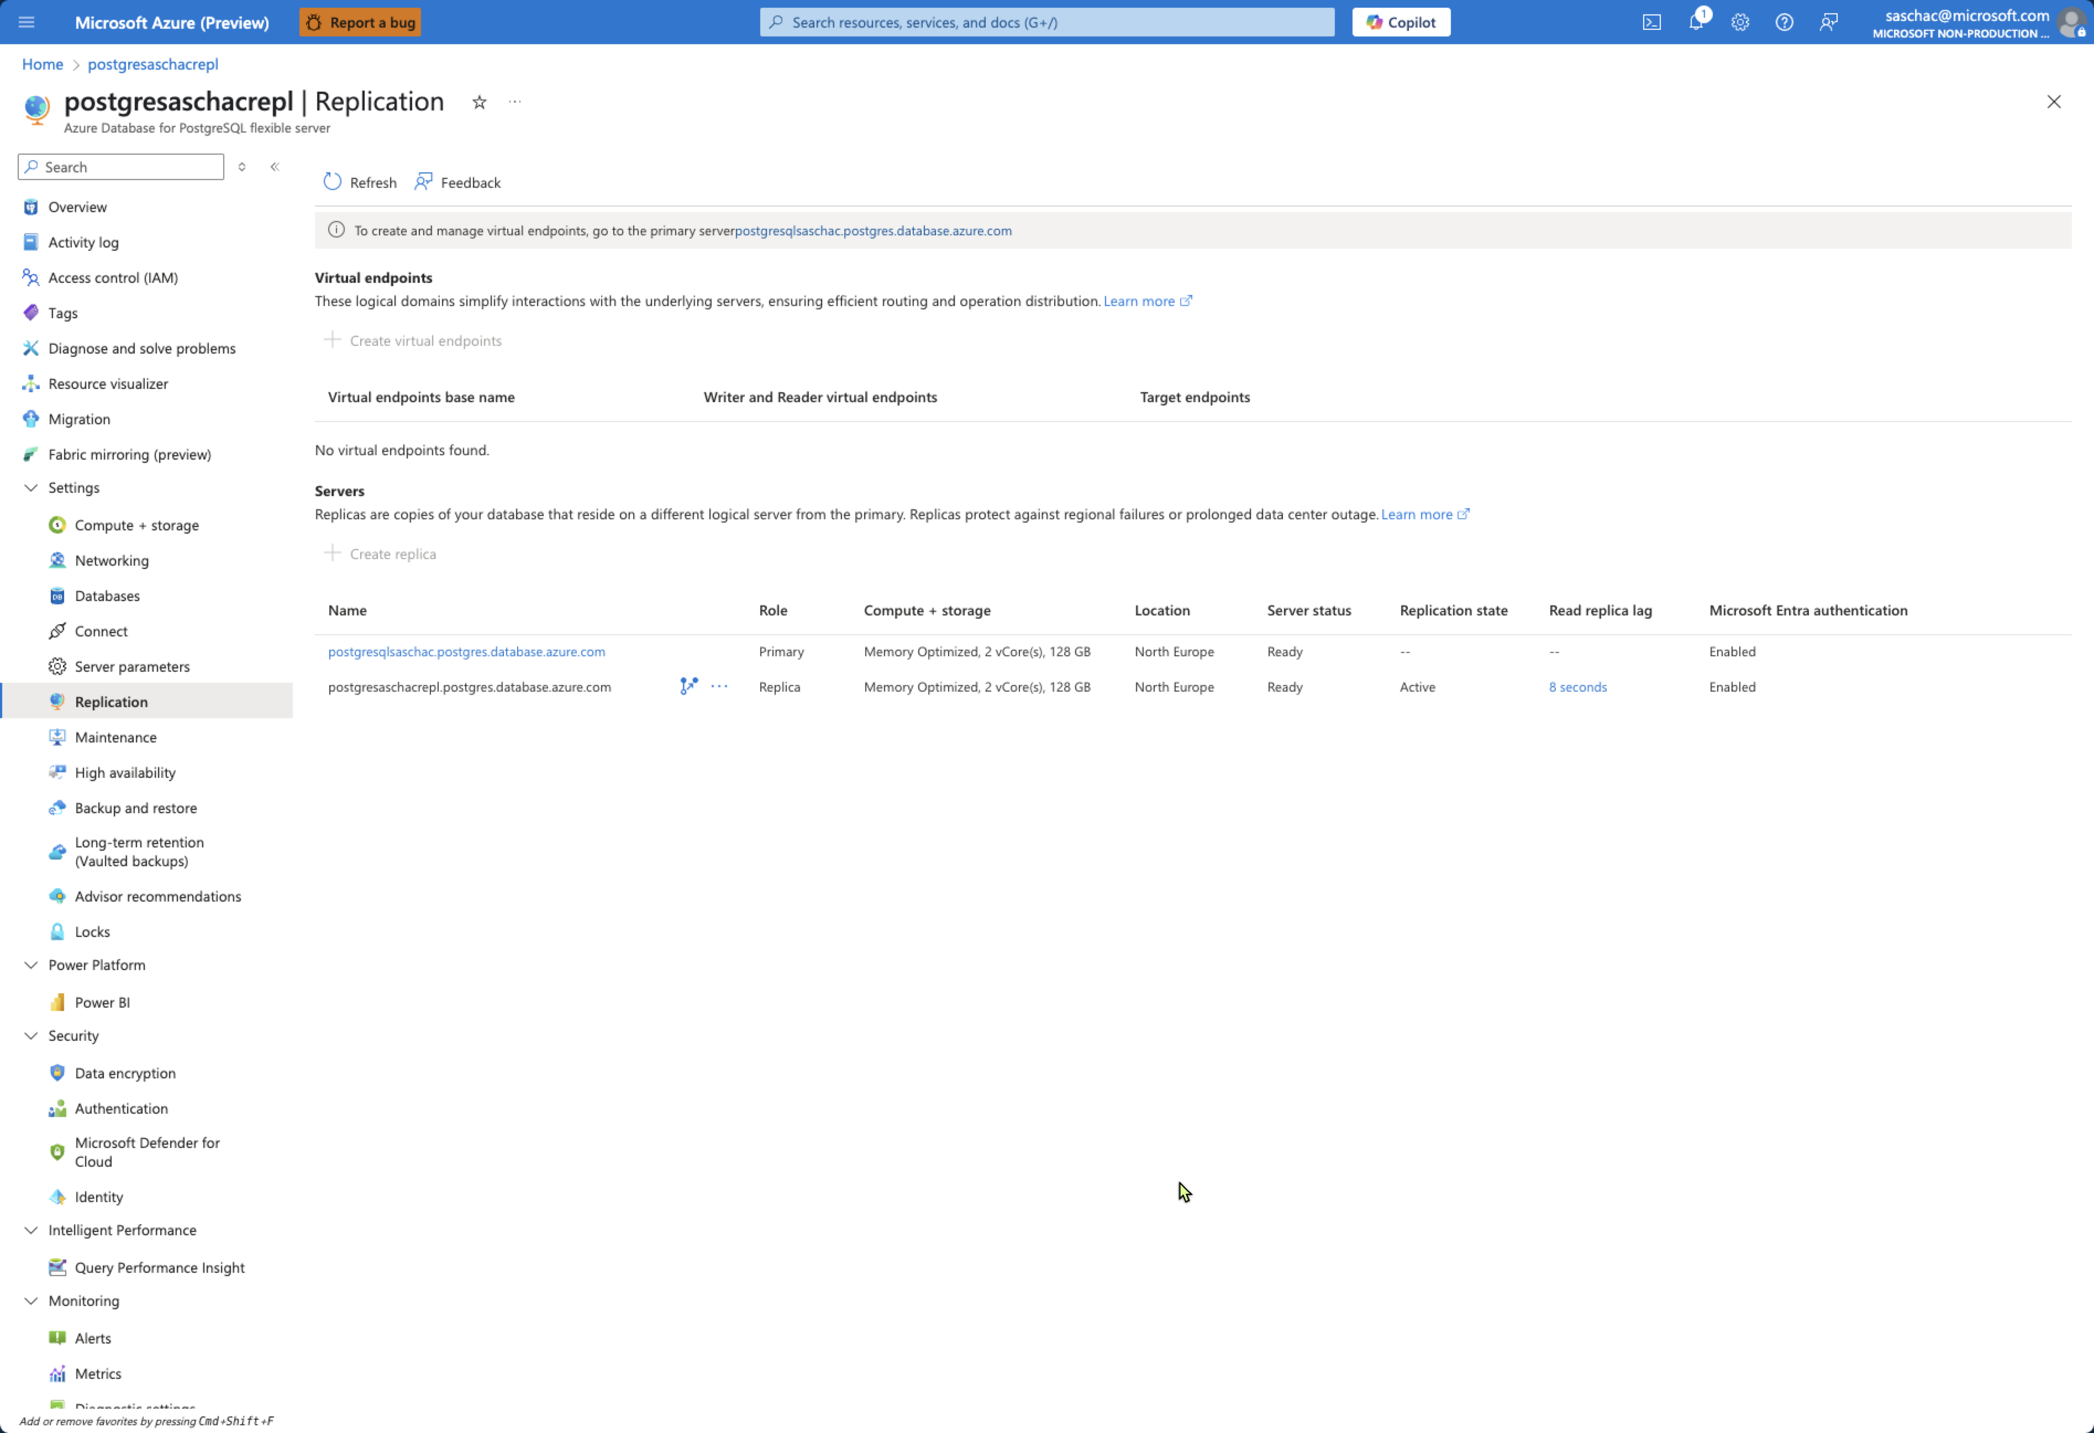Click the Microsoft Azure (Preview) logo
The image size is (2094, 1433).
pos(171,23)
